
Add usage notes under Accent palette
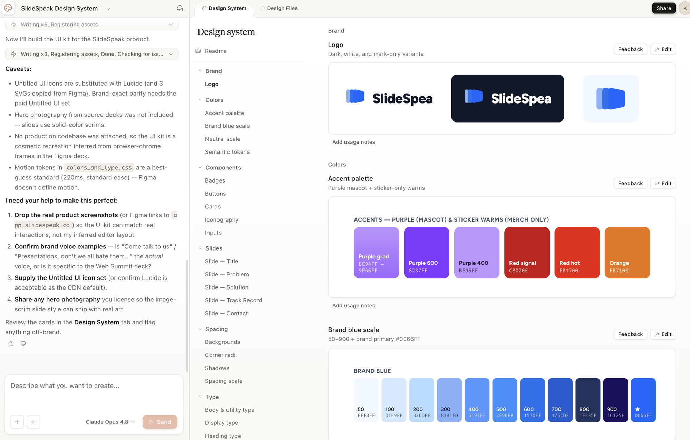coord(353,306)
